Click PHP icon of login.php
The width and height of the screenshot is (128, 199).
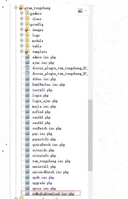tap(28, 95)
